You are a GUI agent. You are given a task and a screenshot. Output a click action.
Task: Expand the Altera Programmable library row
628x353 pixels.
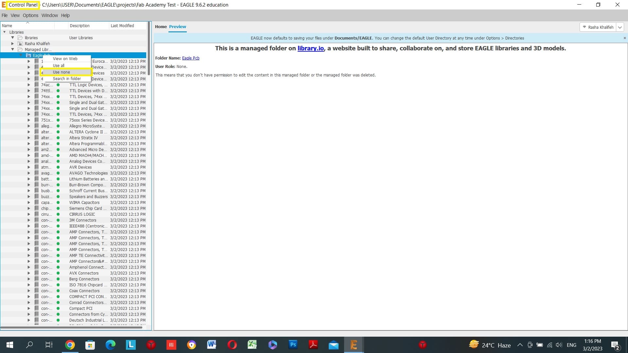pyautogui.click(x=29, y=144)
